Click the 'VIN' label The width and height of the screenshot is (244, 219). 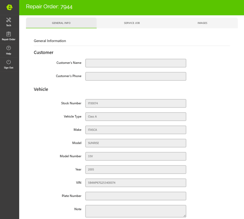79,183
